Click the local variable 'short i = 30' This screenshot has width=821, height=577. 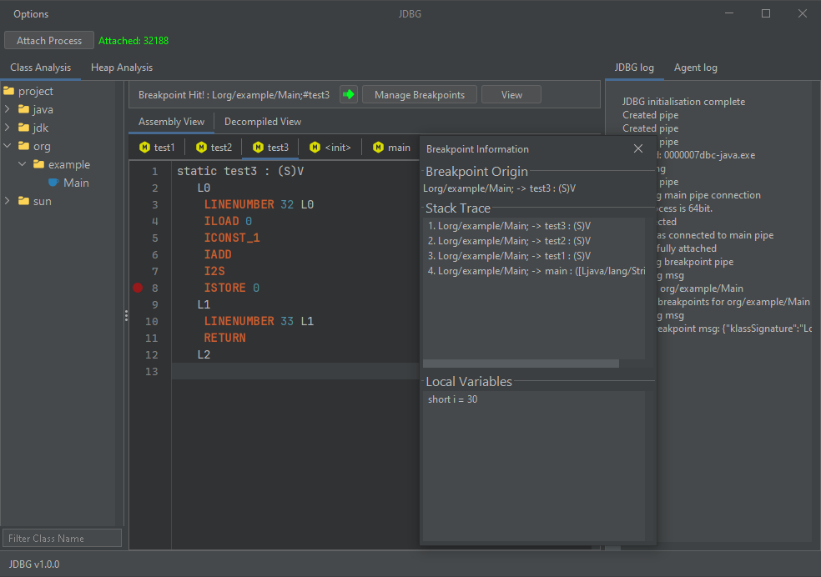(x=452, y=399)
